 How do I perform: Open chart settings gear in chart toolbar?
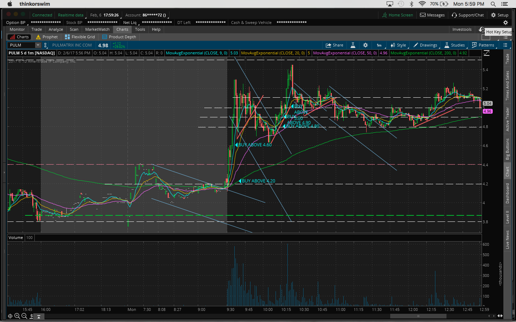click(365, 45)
